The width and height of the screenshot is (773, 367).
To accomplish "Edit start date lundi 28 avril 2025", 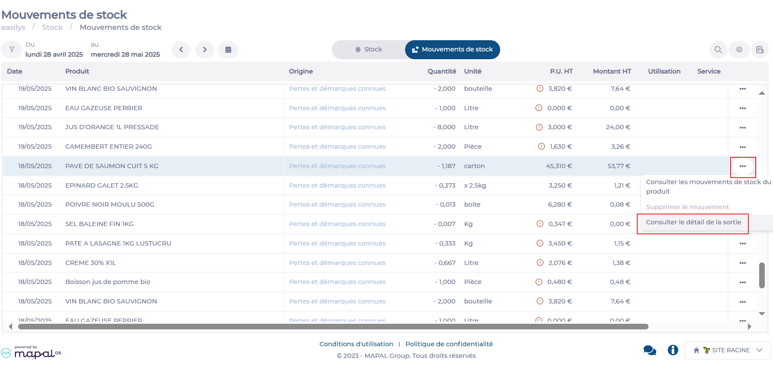I will pos(54,54).
